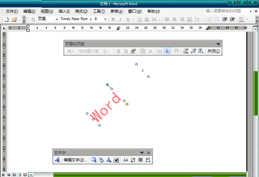Toggle WordArt vertical text icon
This screenshot has height=177, width=259.
pyautogui.click(x=133, y=160)
